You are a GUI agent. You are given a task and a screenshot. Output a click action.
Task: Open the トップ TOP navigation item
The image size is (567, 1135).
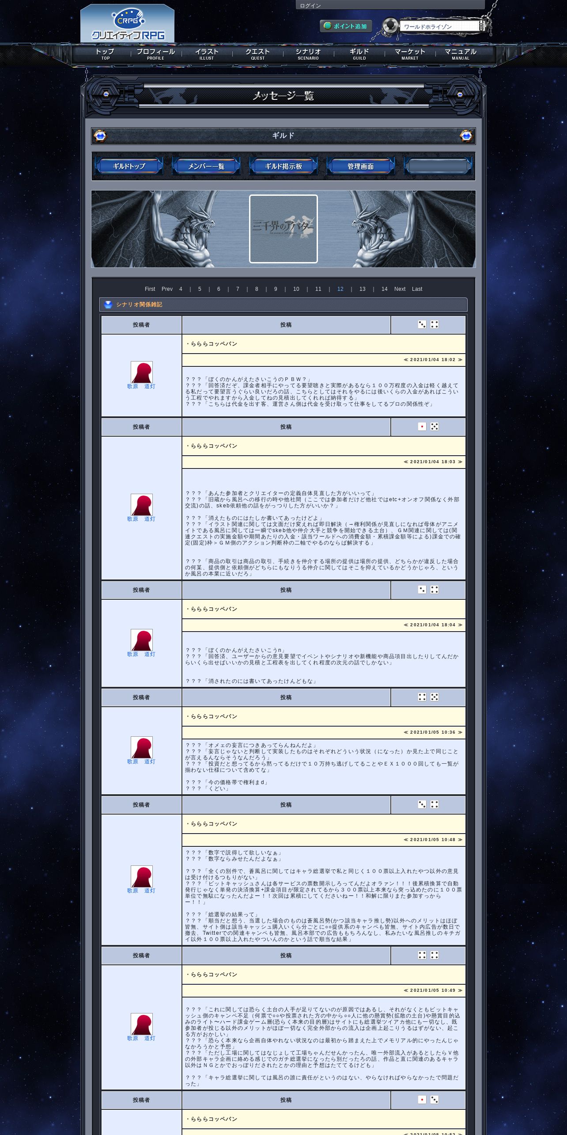[105, 54]
